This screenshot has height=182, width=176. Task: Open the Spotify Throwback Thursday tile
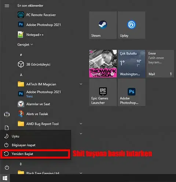[103, 63]
